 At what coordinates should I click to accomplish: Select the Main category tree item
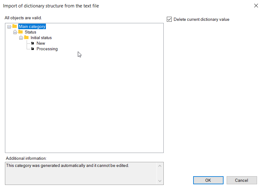[32, 27]
